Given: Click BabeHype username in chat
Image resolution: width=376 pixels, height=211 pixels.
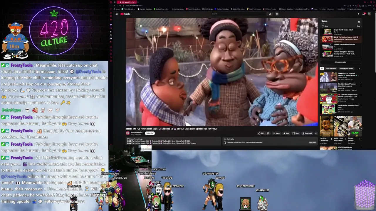Looking at the screenshot, I should 11,110.
